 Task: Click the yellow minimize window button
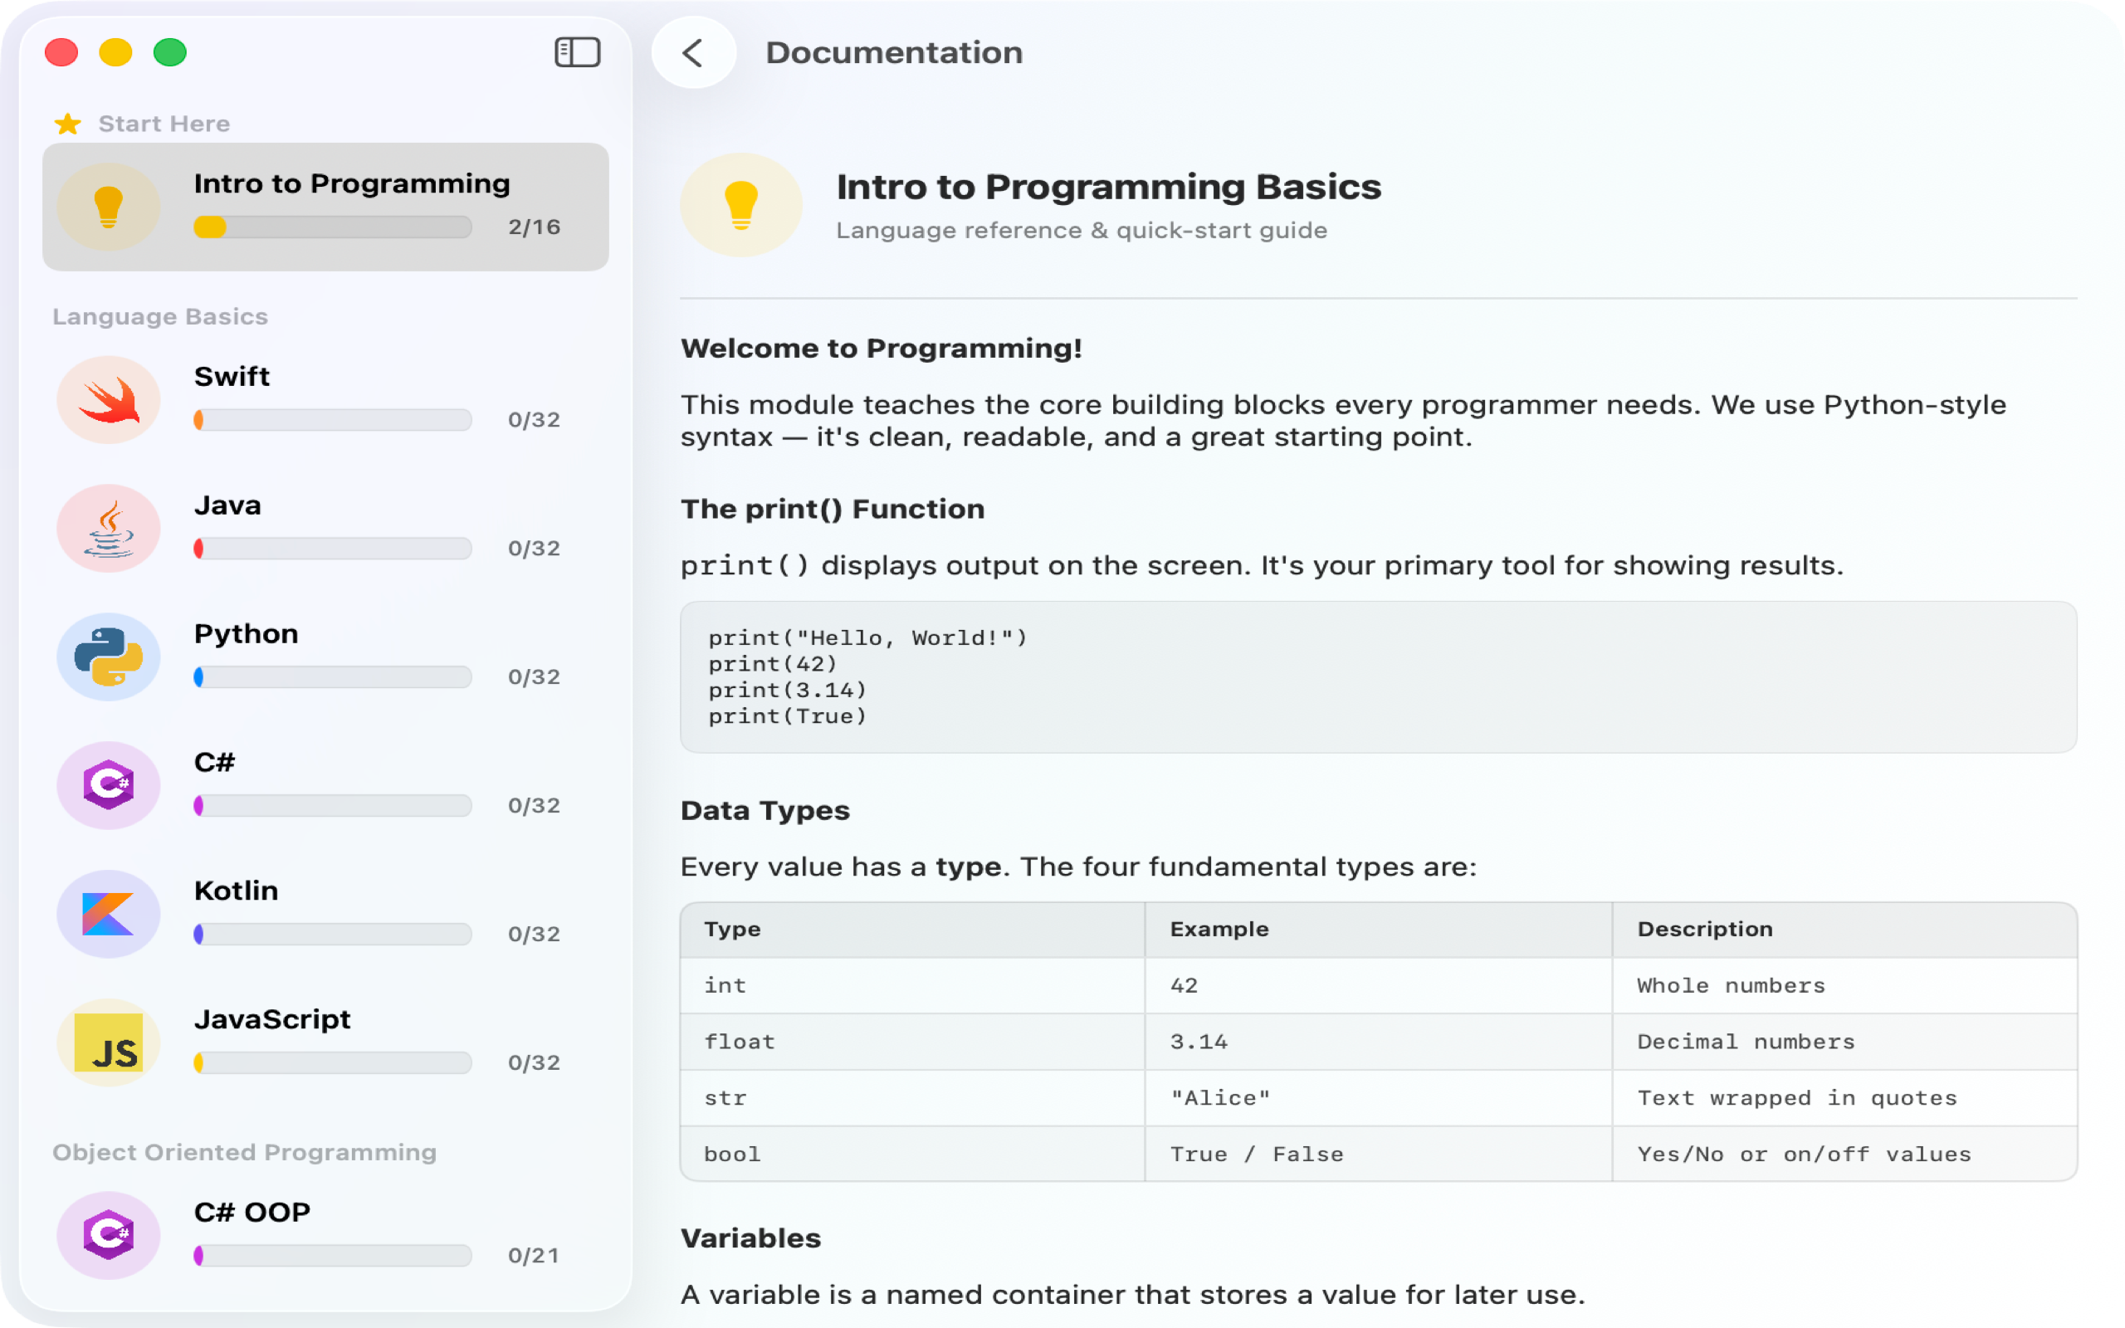pos(116,52)
